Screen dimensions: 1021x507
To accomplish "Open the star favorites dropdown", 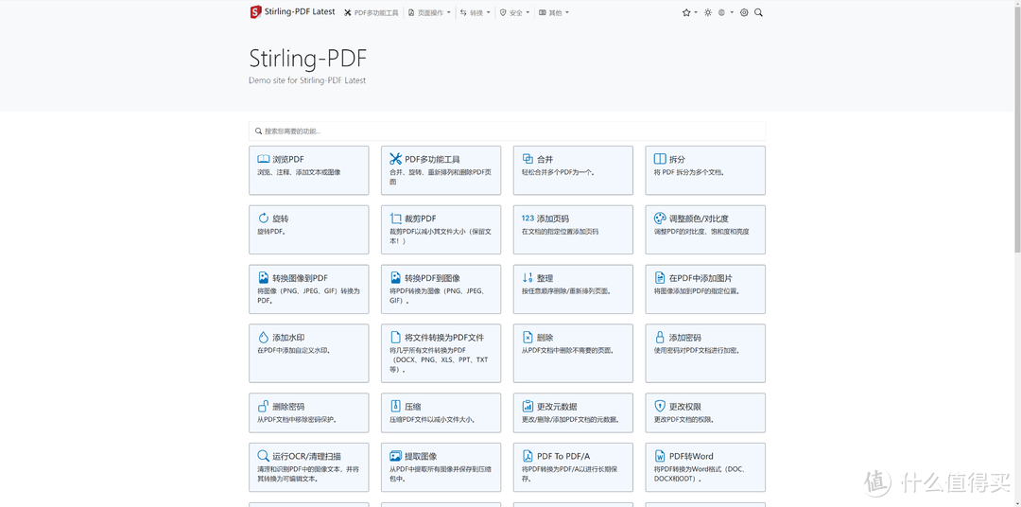I will click(x=689, y=12).
